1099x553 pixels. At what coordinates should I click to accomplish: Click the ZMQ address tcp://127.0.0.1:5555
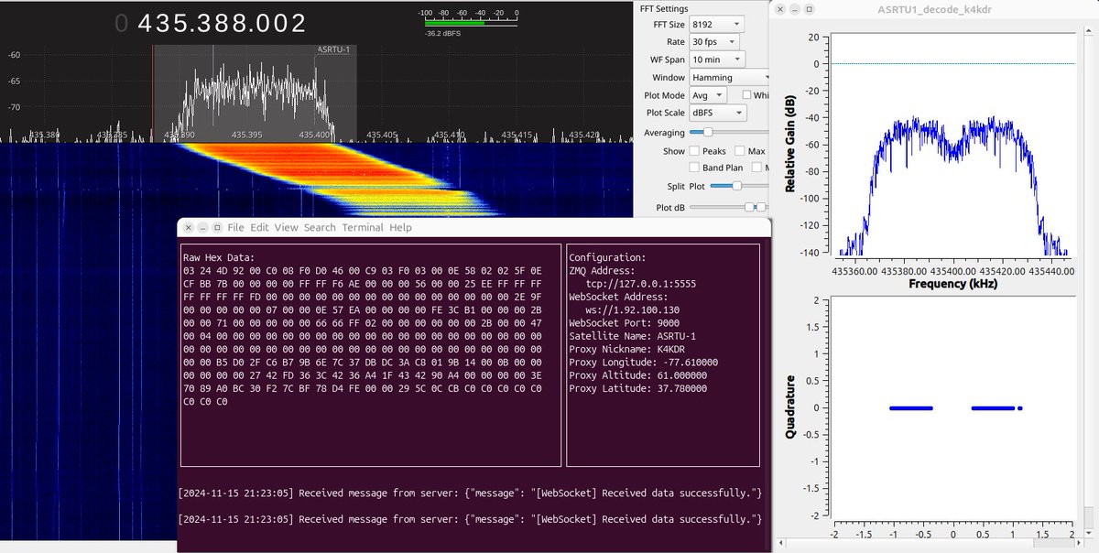[x=641, y=284]
